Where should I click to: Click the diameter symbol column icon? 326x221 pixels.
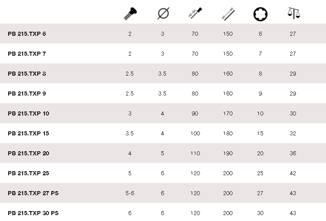pos(163,14)
